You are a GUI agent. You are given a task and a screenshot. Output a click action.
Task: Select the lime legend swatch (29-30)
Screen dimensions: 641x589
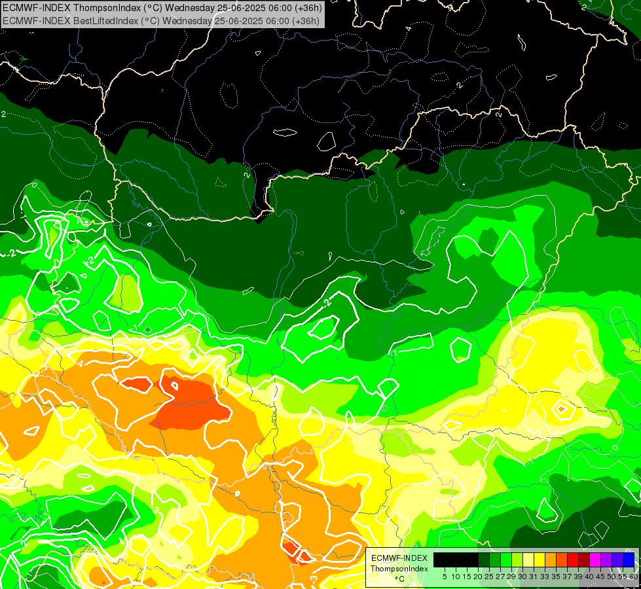tap(517, 560)
